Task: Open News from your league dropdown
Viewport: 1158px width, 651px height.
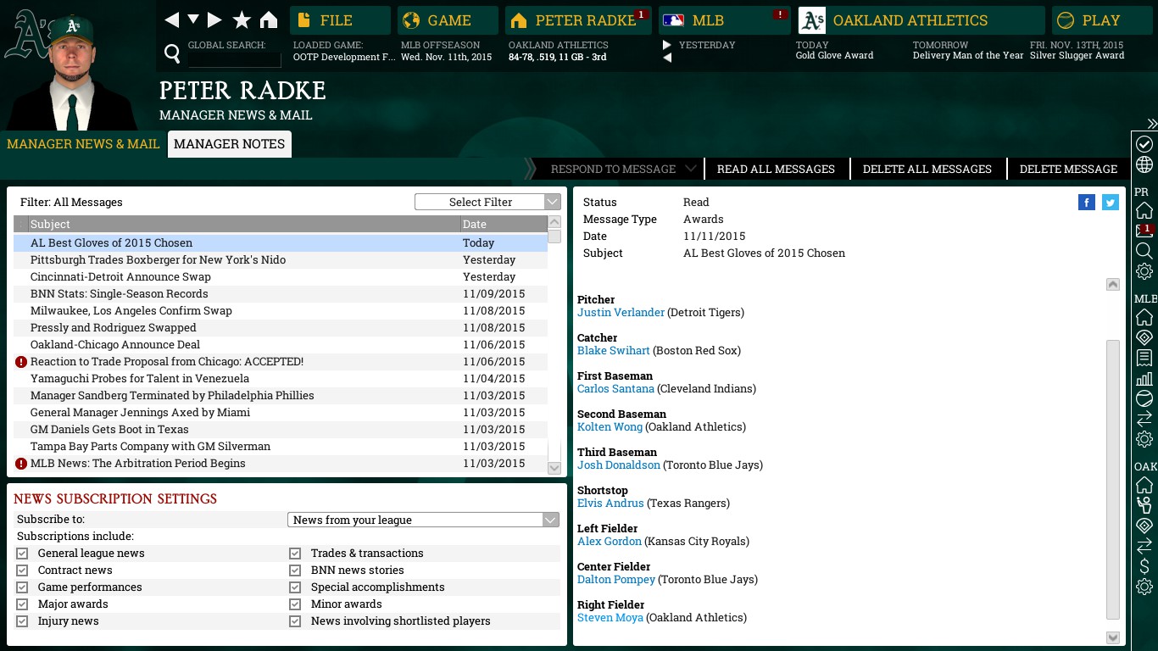Action: (x=424, y=520)
